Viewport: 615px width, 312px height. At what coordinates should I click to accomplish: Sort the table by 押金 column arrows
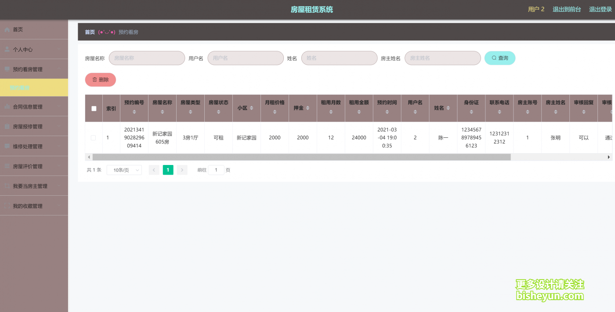[x=308, y=108]
